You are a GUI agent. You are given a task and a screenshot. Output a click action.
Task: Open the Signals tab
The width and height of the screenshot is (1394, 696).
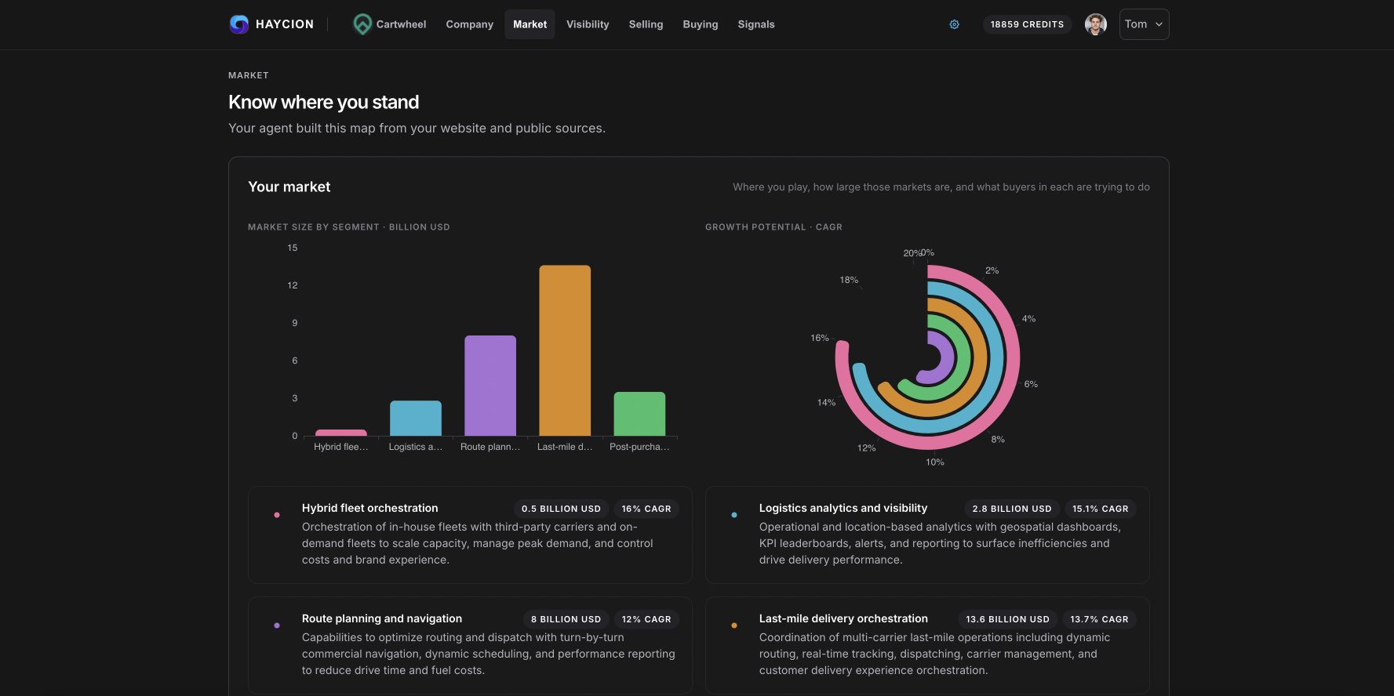pyautogui.click(x=756, y=24)
